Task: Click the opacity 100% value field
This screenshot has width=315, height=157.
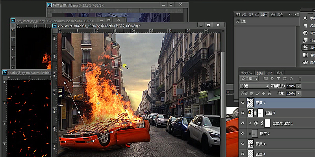Action: pos(291,86)
